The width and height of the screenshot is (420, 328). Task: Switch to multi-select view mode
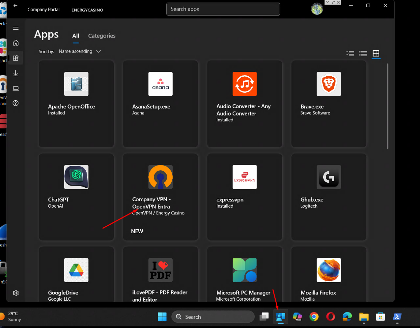[x=350, y=53]
